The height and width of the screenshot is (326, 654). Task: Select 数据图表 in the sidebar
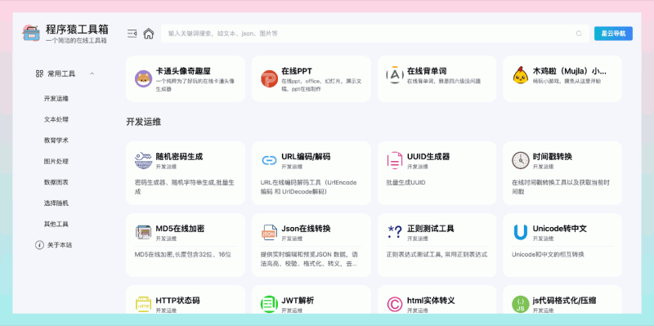point(56,182)
